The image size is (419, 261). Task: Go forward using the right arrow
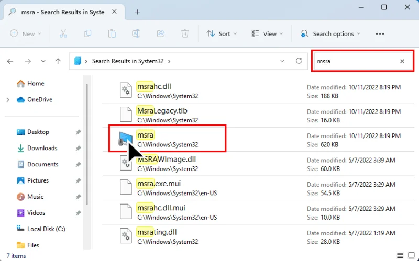(x=28, y=61)
